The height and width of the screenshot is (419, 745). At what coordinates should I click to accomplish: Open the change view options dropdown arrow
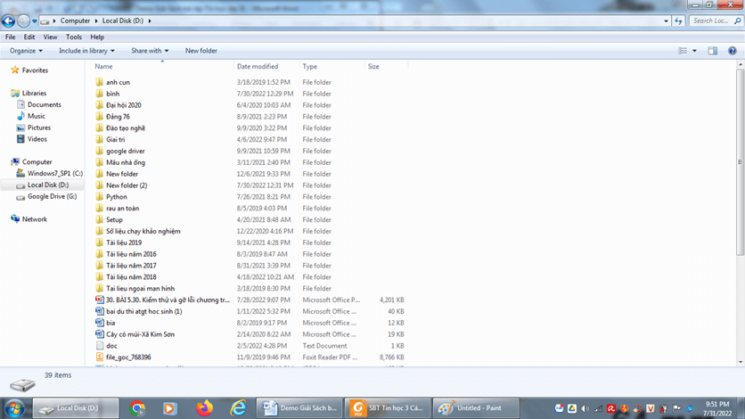[695, 51]
